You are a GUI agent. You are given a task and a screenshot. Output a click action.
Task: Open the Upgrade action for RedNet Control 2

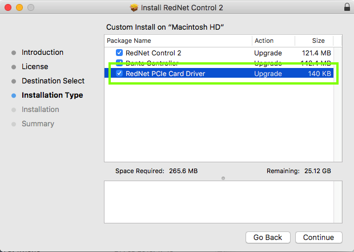268,53
